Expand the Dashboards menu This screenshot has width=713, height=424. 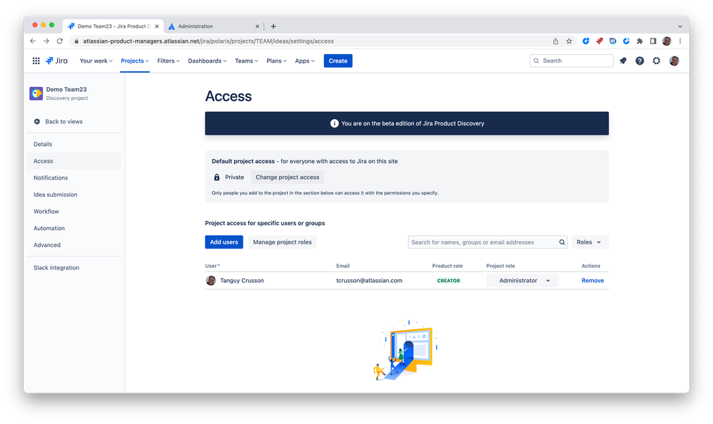point(207,61)
